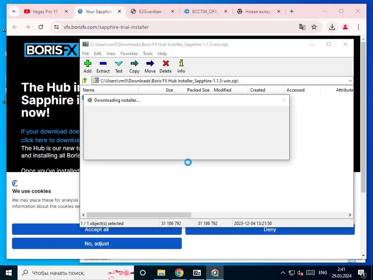Switch to the E2Guardian tab
Image resolution: width=373 pixels, height=280 pixels.
[x=152, y=11]
